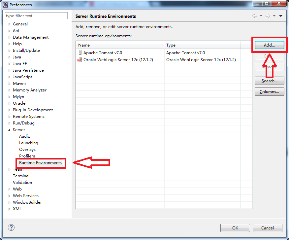Screen dimensions: 289x240
Task: Select the Remote Systems tree item
Action: coord(29,117)
